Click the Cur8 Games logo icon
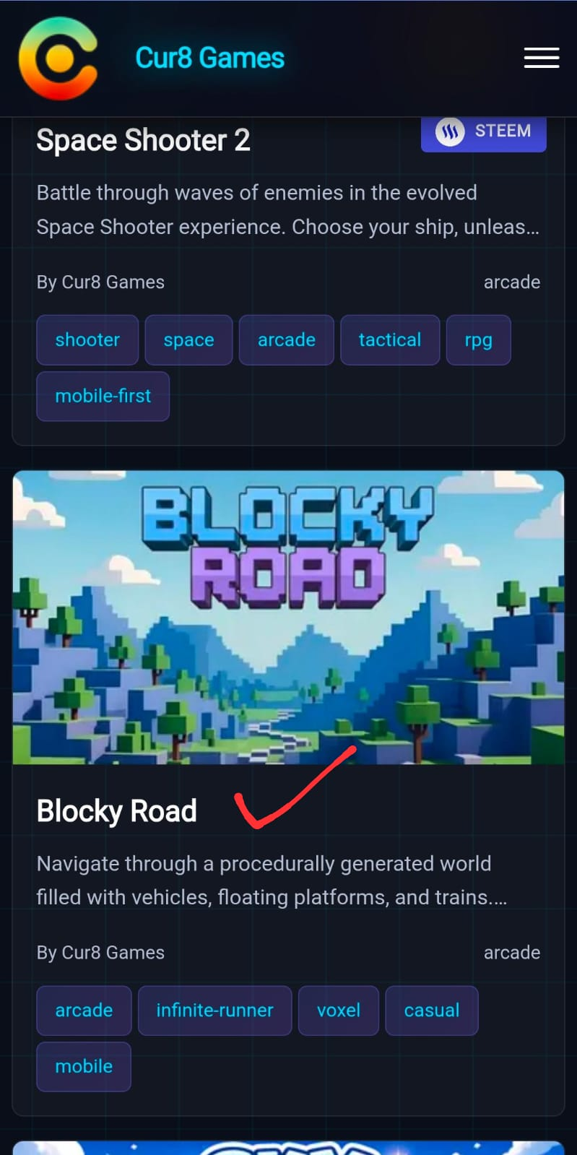 click(x=58, y=58)
